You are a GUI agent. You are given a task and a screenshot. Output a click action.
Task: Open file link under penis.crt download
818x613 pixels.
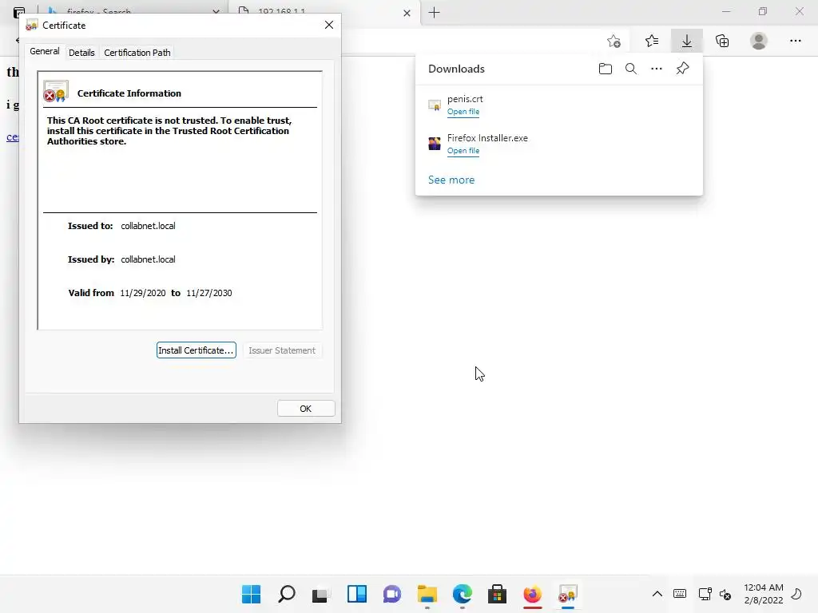pyautogui.click(x=463, y=112)
